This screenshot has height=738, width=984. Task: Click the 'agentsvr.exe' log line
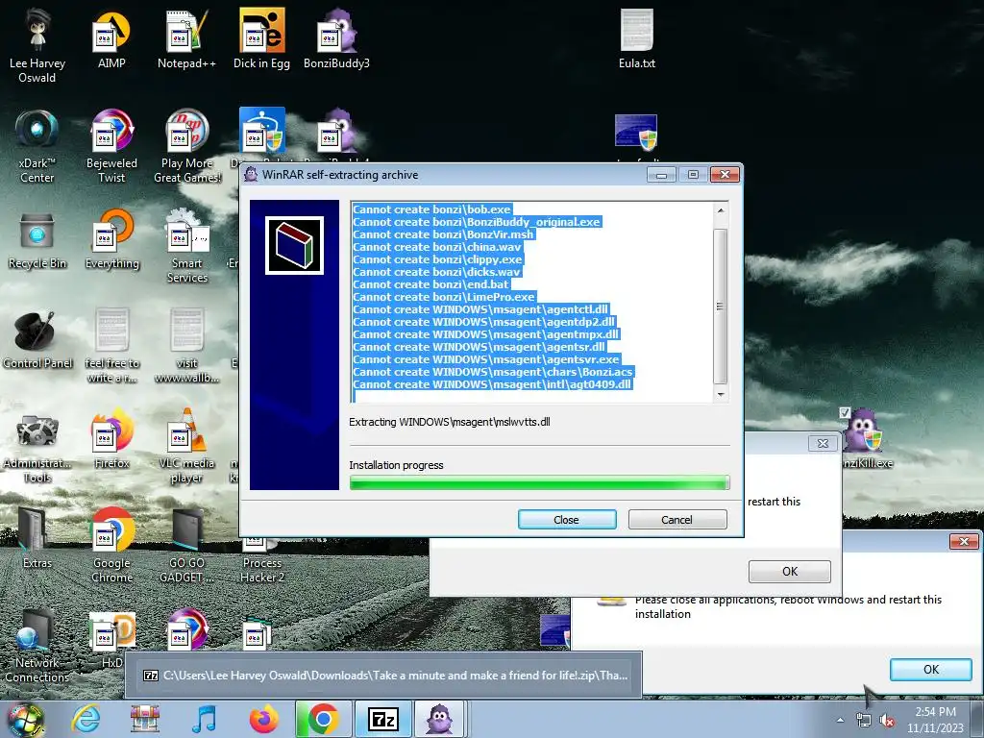click(486, 359)
